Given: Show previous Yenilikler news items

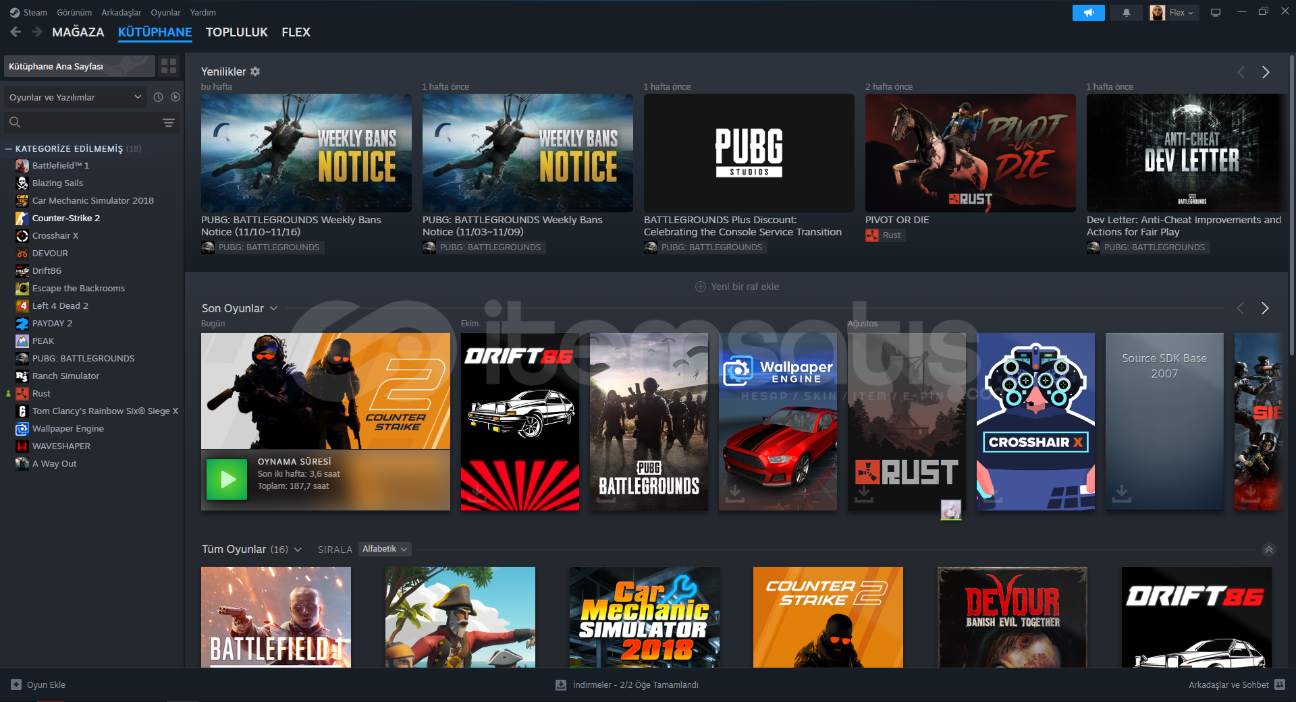Looking at the screenshot, I should click(x=1241, y=72).
